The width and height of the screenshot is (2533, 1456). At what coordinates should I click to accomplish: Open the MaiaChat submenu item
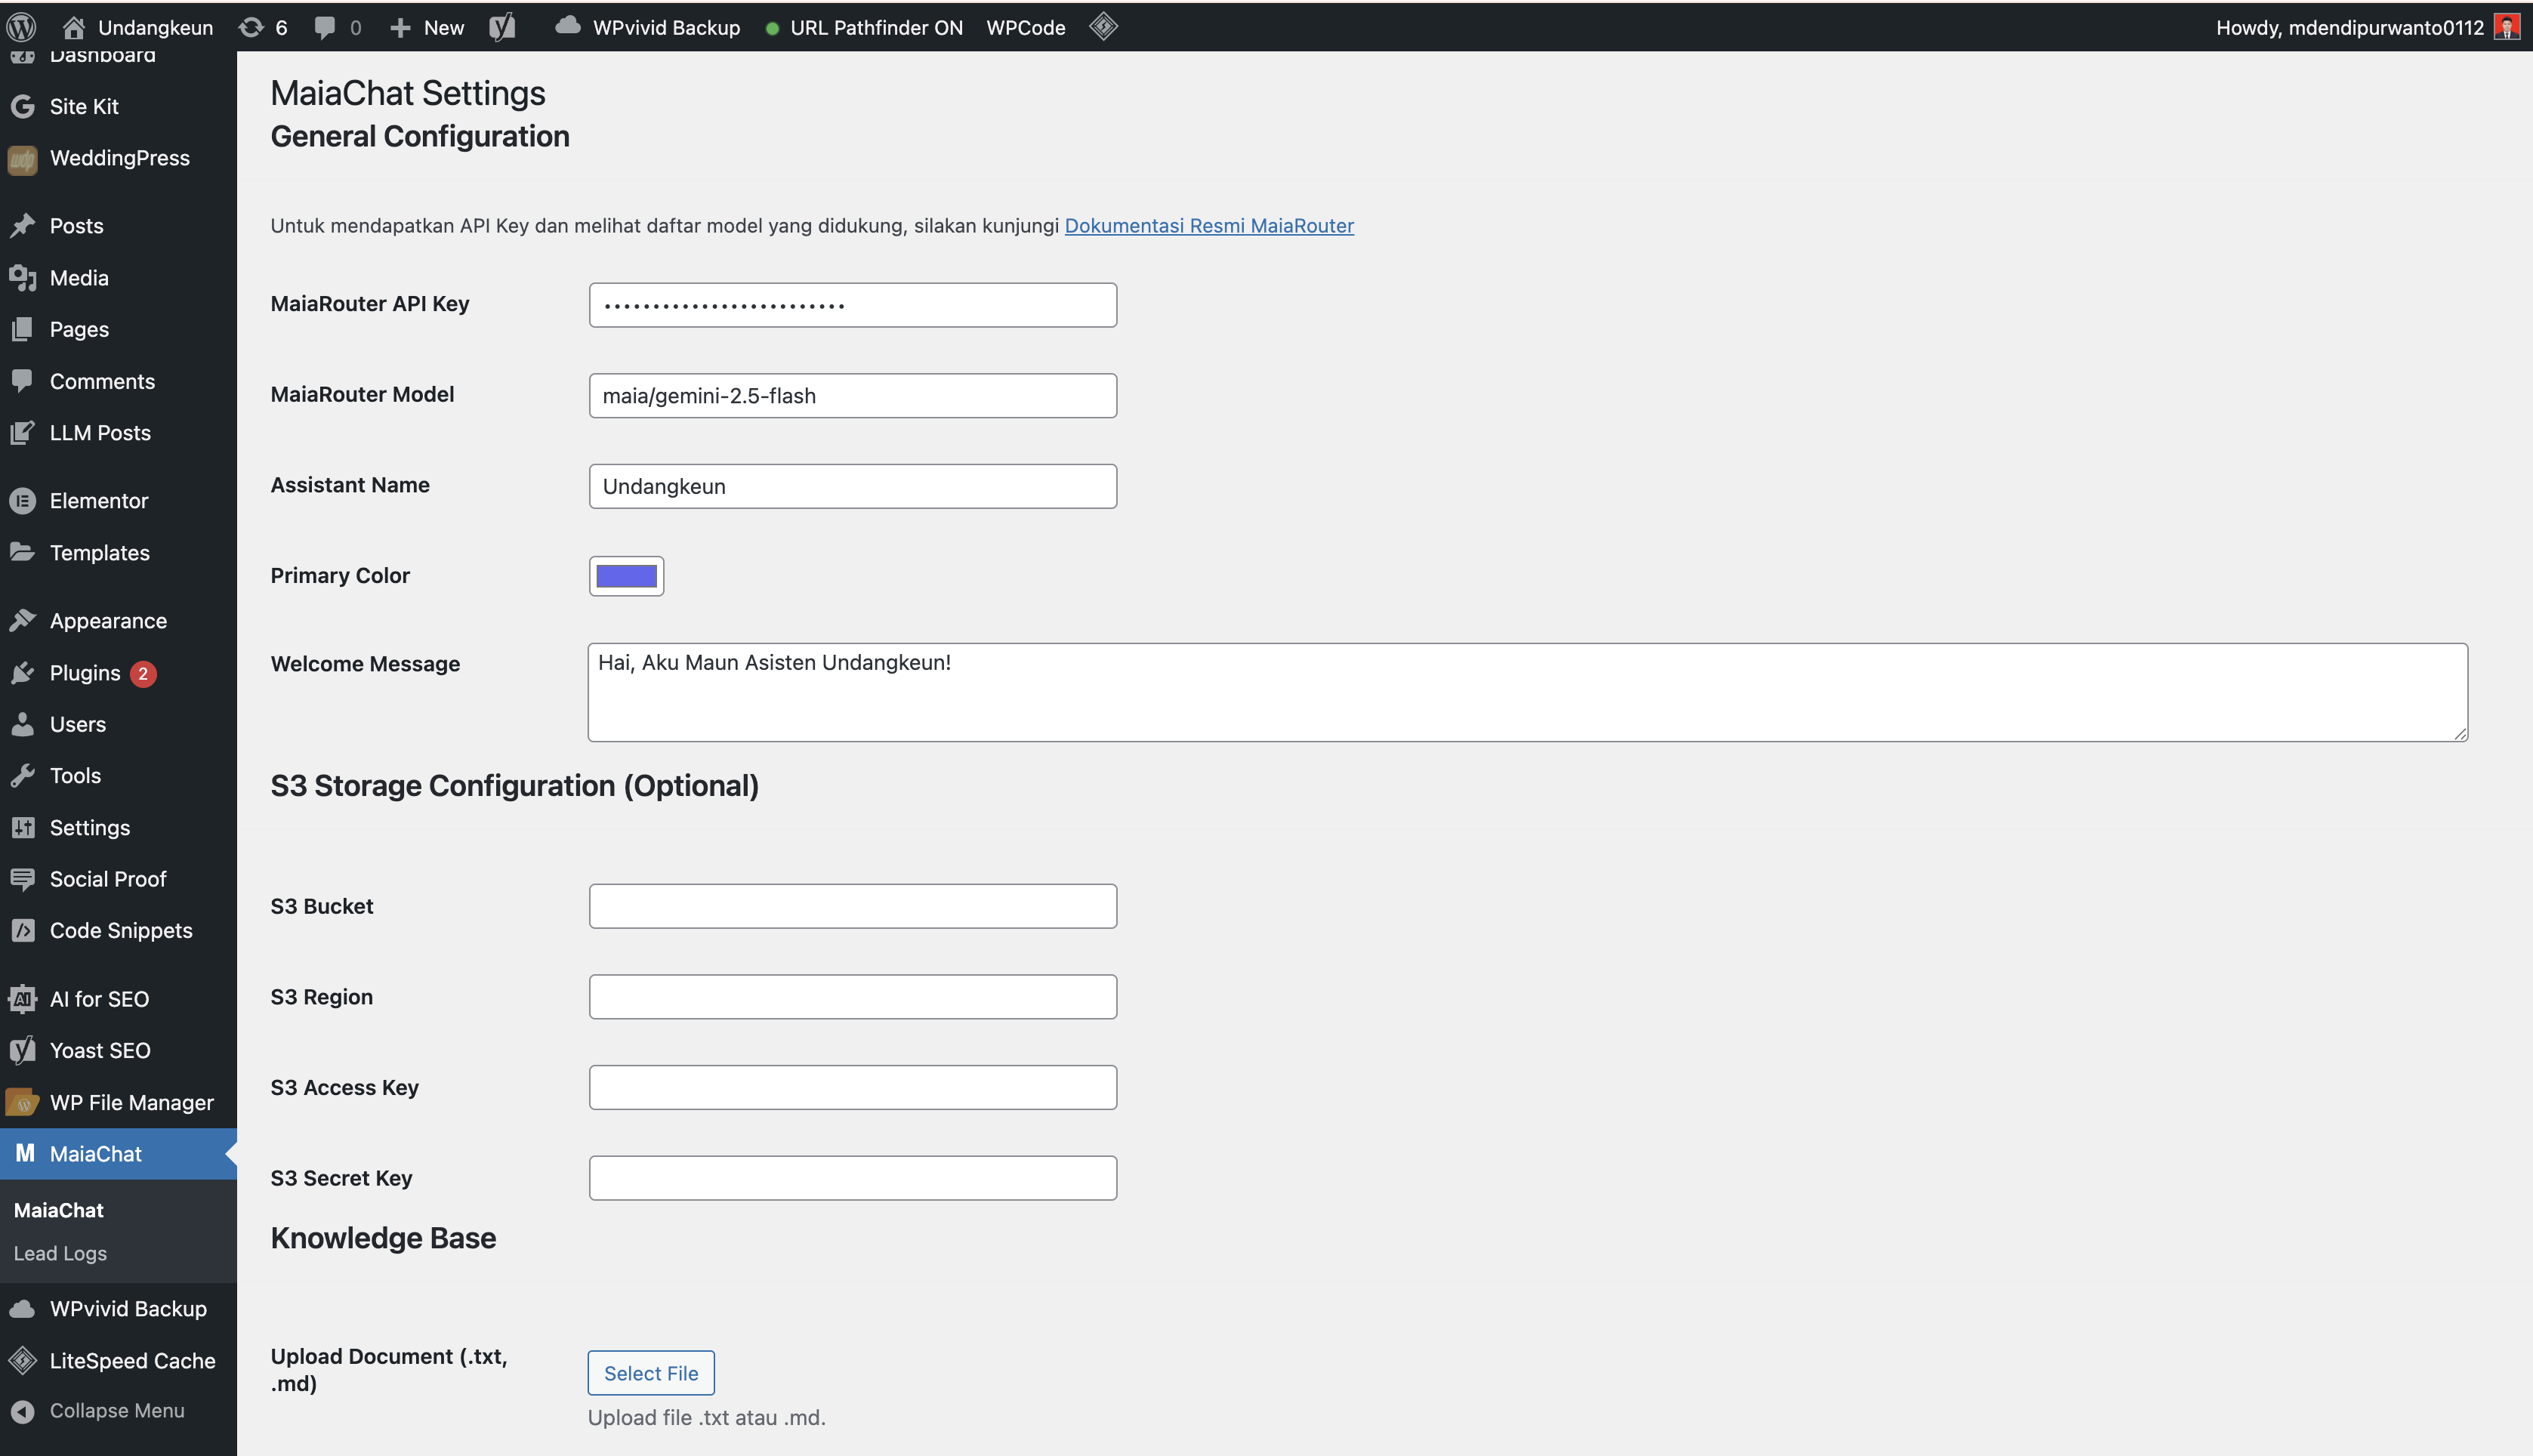[x=59, y=1210]
